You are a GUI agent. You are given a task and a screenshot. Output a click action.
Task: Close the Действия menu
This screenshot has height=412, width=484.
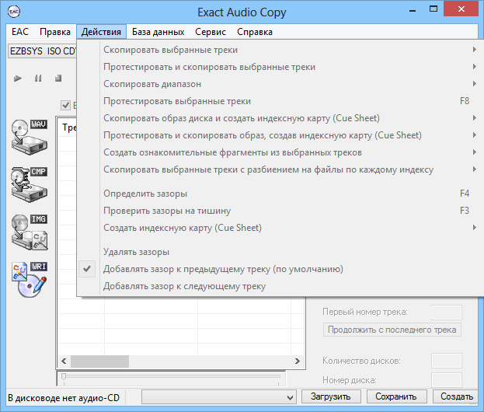click(101, 32)
